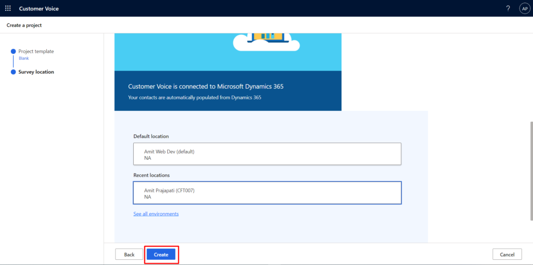Click the connected to Dynamics 365 banner text

(206, 87)
